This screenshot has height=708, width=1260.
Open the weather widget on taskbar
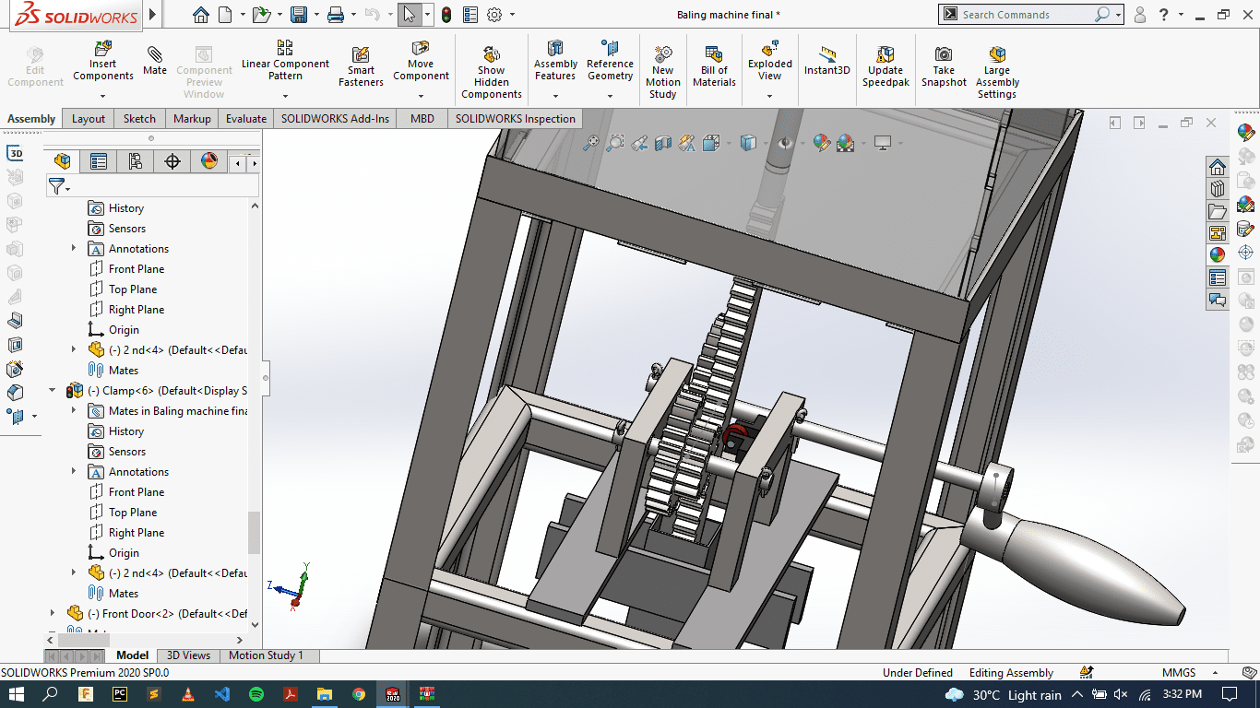coord(1004,694)
